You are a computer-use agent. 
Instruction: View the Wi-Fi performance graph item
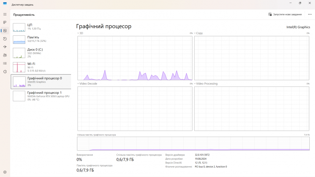coord(41,67)
